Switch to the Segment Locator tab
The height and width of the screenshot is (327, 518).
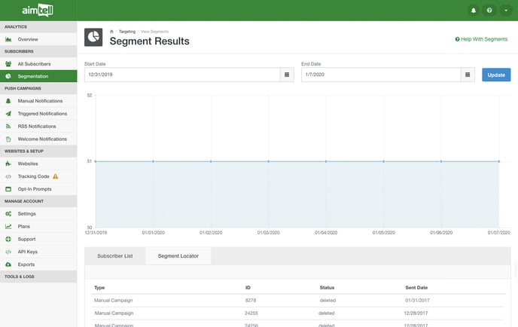coord(178,256)
